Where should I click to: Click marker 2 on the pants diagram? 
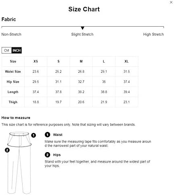7,150
